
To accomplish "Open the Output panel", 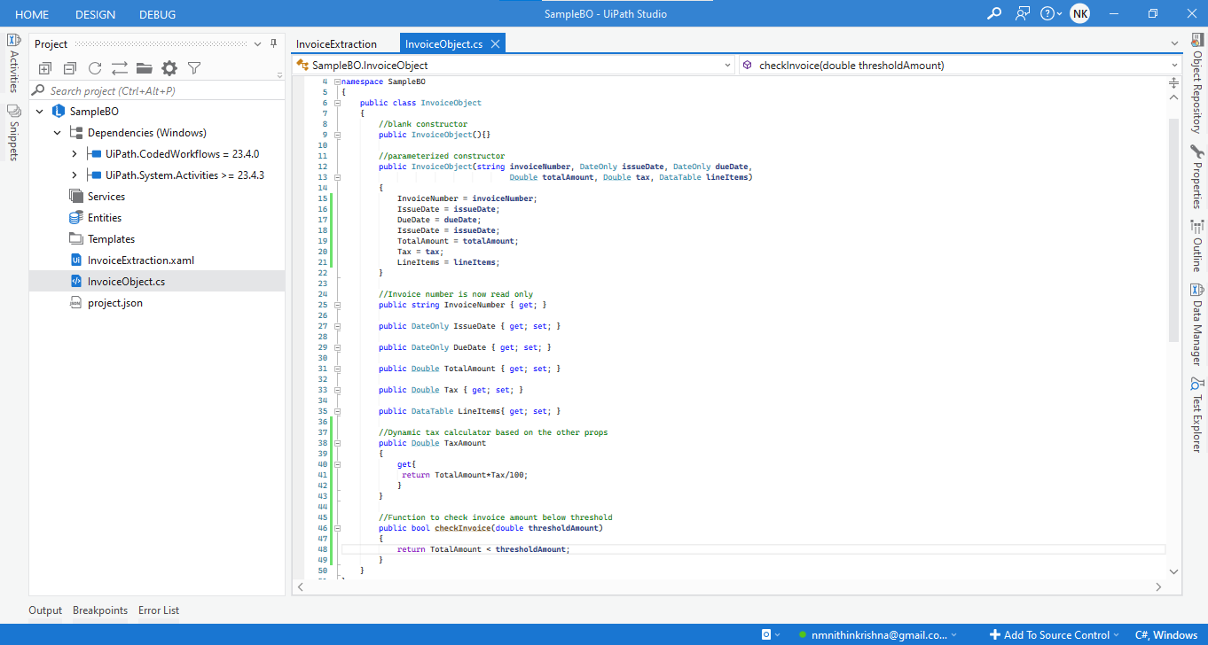I will [x=45, y=610].
